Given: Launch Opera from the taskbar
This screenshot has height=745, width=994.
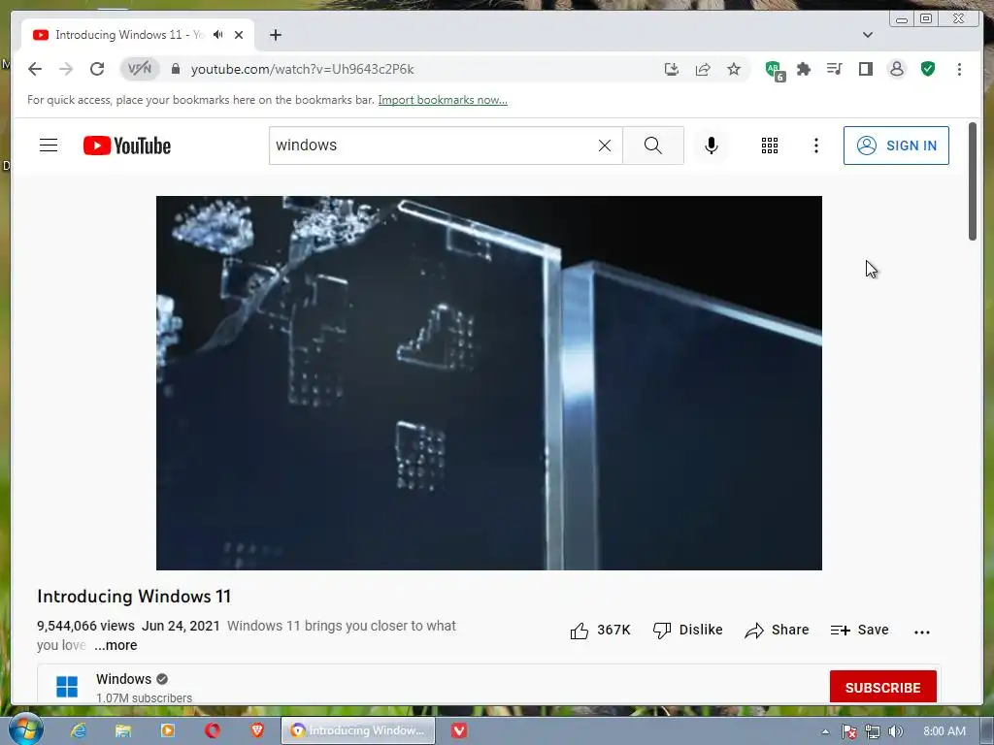Looking at the screenshot, I should (213, 730).
